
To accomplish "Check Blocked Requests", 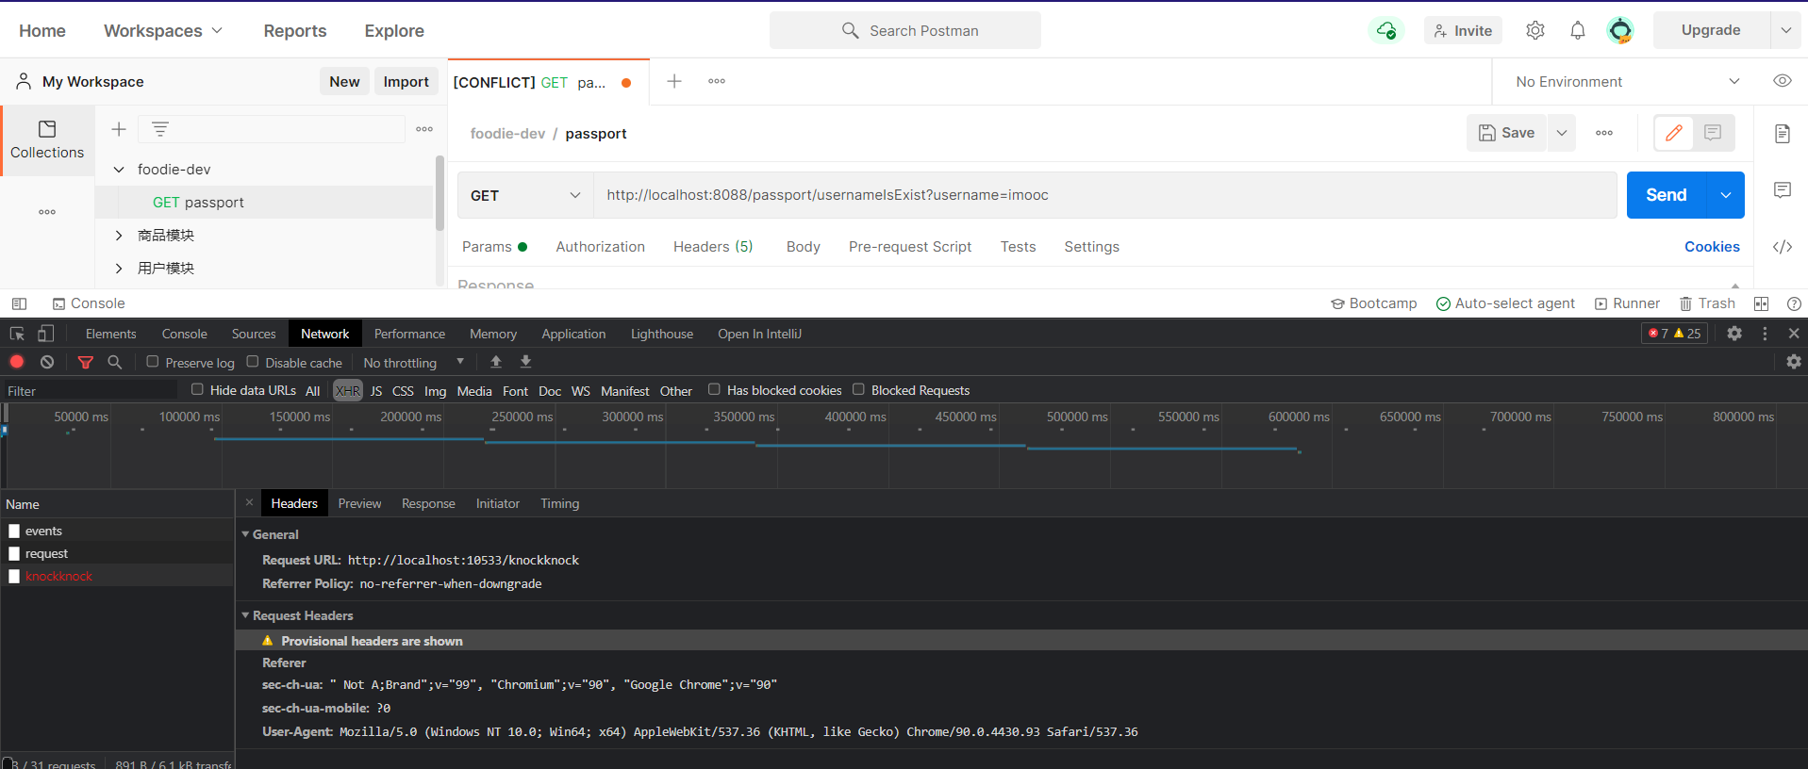I will click(x=858, y=389).
